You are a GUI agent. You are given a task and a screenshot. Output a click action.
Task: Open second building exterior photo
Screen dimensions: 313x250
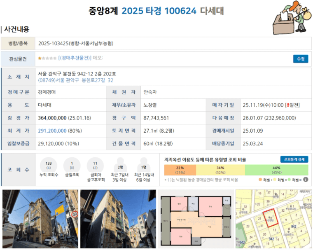[x=118, y=219]
